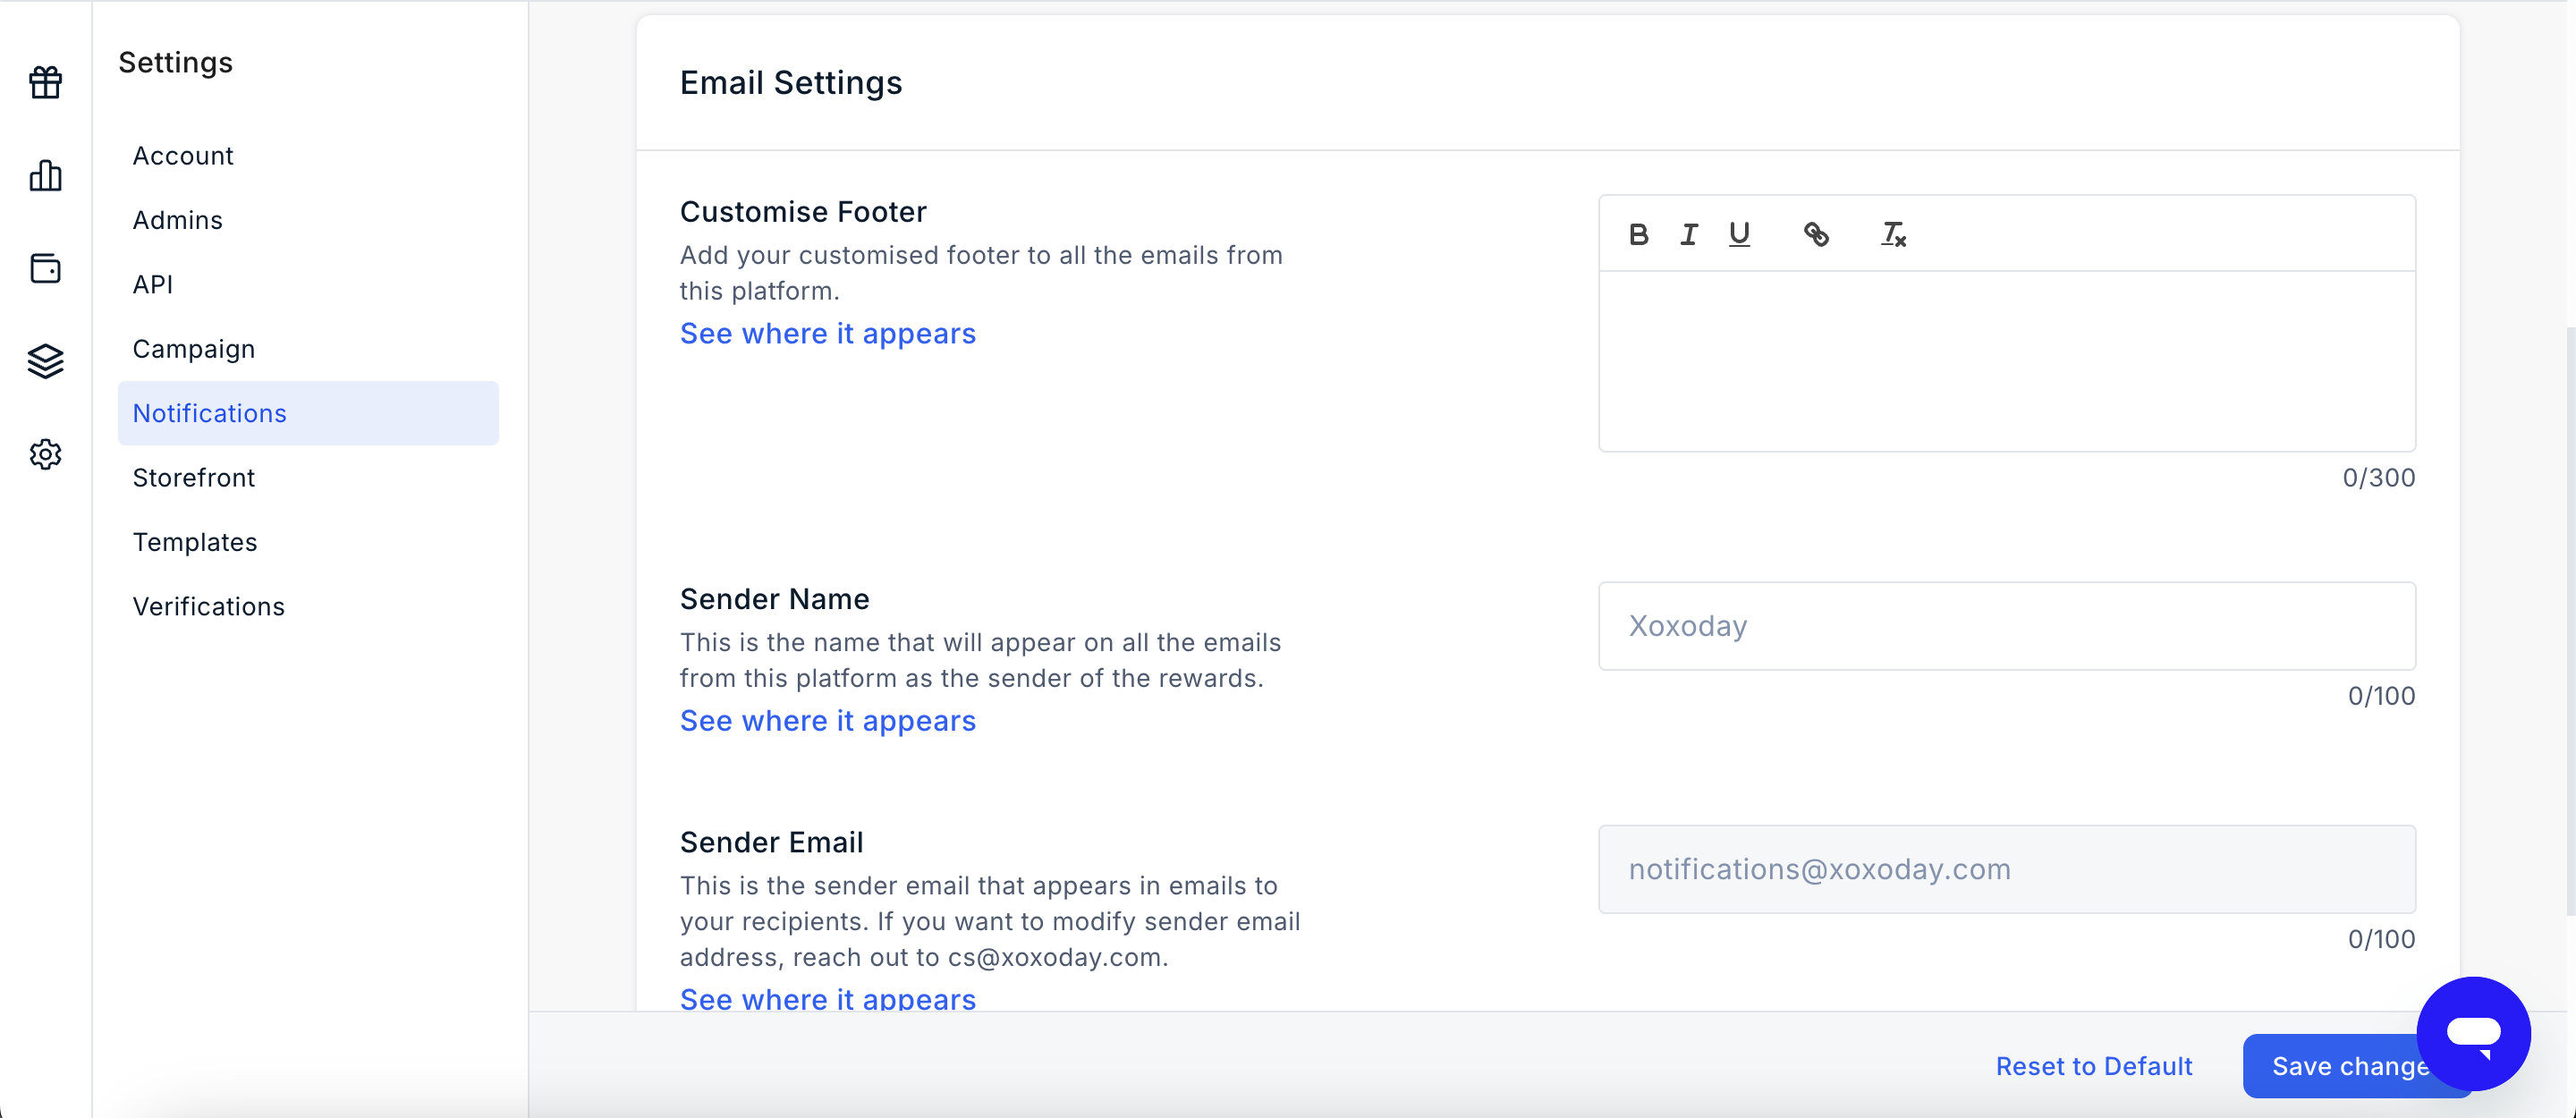Toggle underline formatting in footer editor
The image size is (2576, 1118).
tap(1740, 234)
